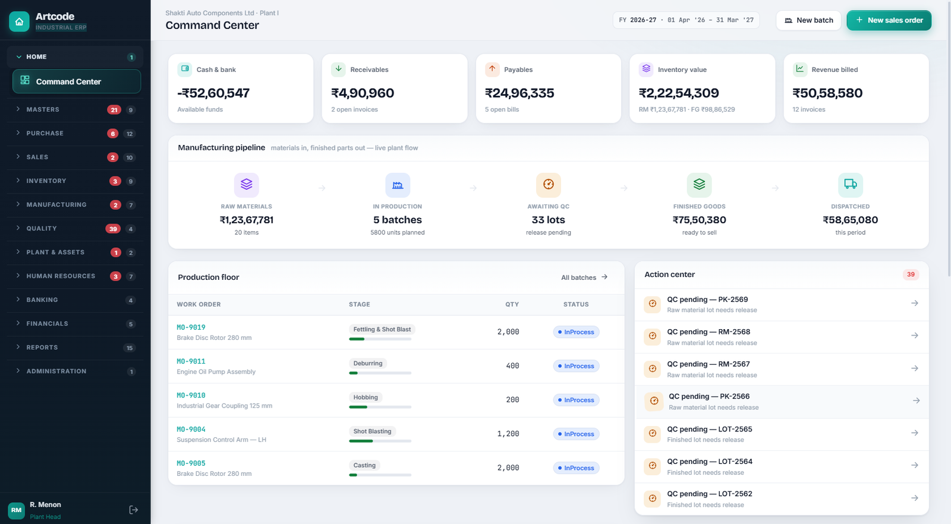Click the Artcode home logo icon
This screenshot has height=524, width=951.
[x=19, y=21]
